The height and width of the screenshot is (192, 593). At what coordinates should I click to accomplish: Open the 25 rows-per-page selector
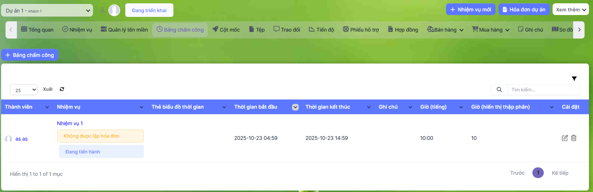24,90
